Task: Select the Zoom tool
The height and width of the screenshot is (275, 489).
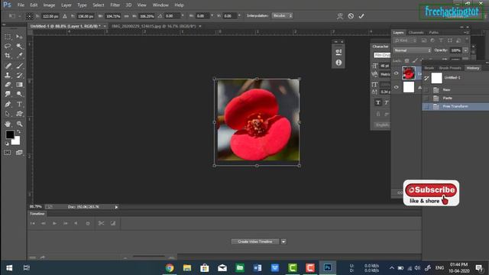Action: click(x=19, y=124)
